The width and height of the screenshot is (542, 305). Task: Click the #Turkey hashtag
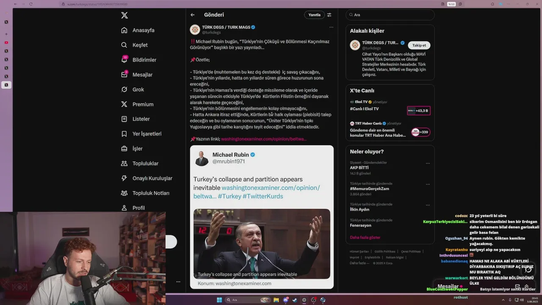click(x=229, y=196)
